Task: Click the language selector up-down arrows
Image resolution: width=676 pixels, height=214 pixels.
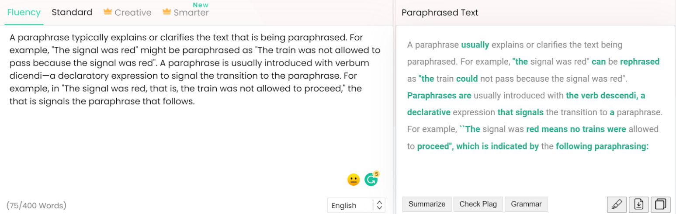Action: [379, 205]
